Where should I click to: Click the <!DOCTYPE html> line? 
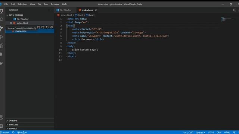[x=77, y=19]
